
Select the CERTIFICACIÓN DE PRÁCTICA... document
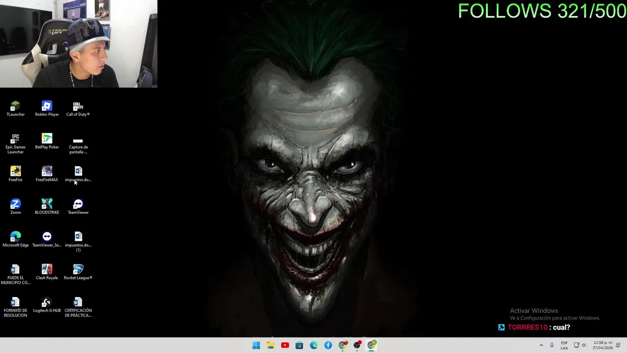tap(78, 307)
